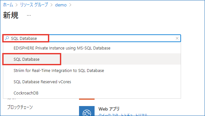Image resolution: width=205 pixels, height=116 pixels.
Task: Click the chevron after ホーム breadcrumb
Action: [17, 5]
